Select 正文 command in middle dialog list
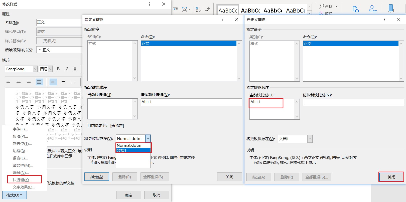The height and width of the screenshot is (202, 406). click(x=189, y=43)
